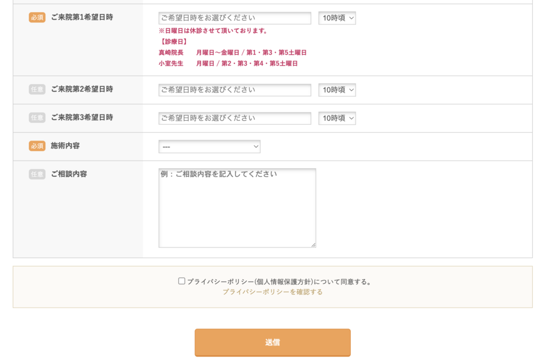Click the 任意 badge beside ご相談内容
The image size is (546, 363).
tap(37, 174)
